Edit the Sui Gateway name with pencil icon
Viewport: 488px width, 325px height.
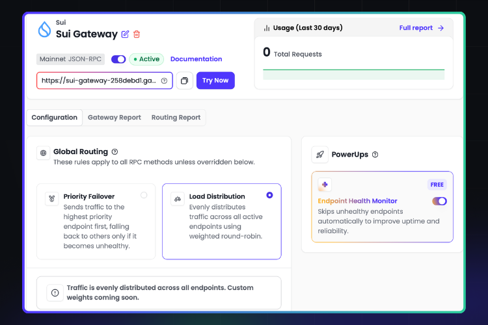[125, 34]
